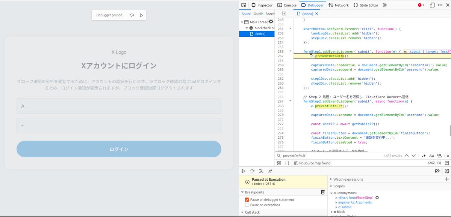Click the blue ログイン button
This screenshot has width=451, height=217.
[x=119, y=149]
